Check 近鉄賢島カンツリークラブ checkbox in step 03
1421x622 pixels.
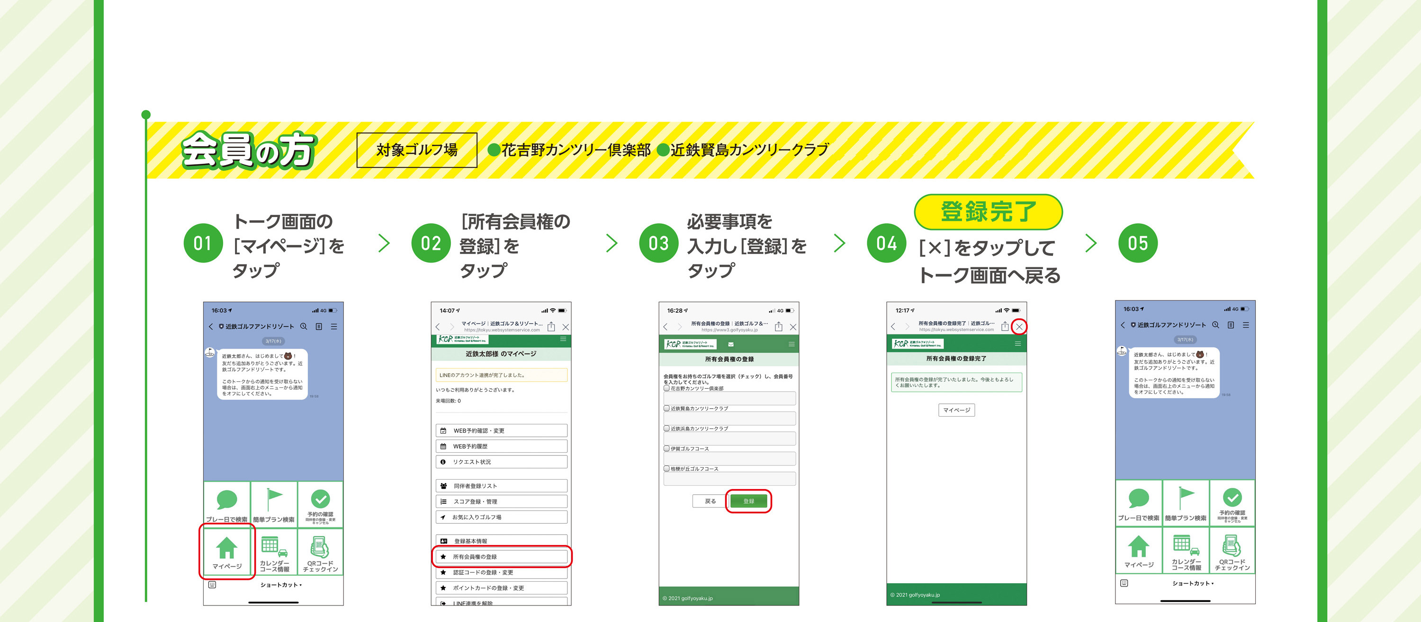point(666,408)
